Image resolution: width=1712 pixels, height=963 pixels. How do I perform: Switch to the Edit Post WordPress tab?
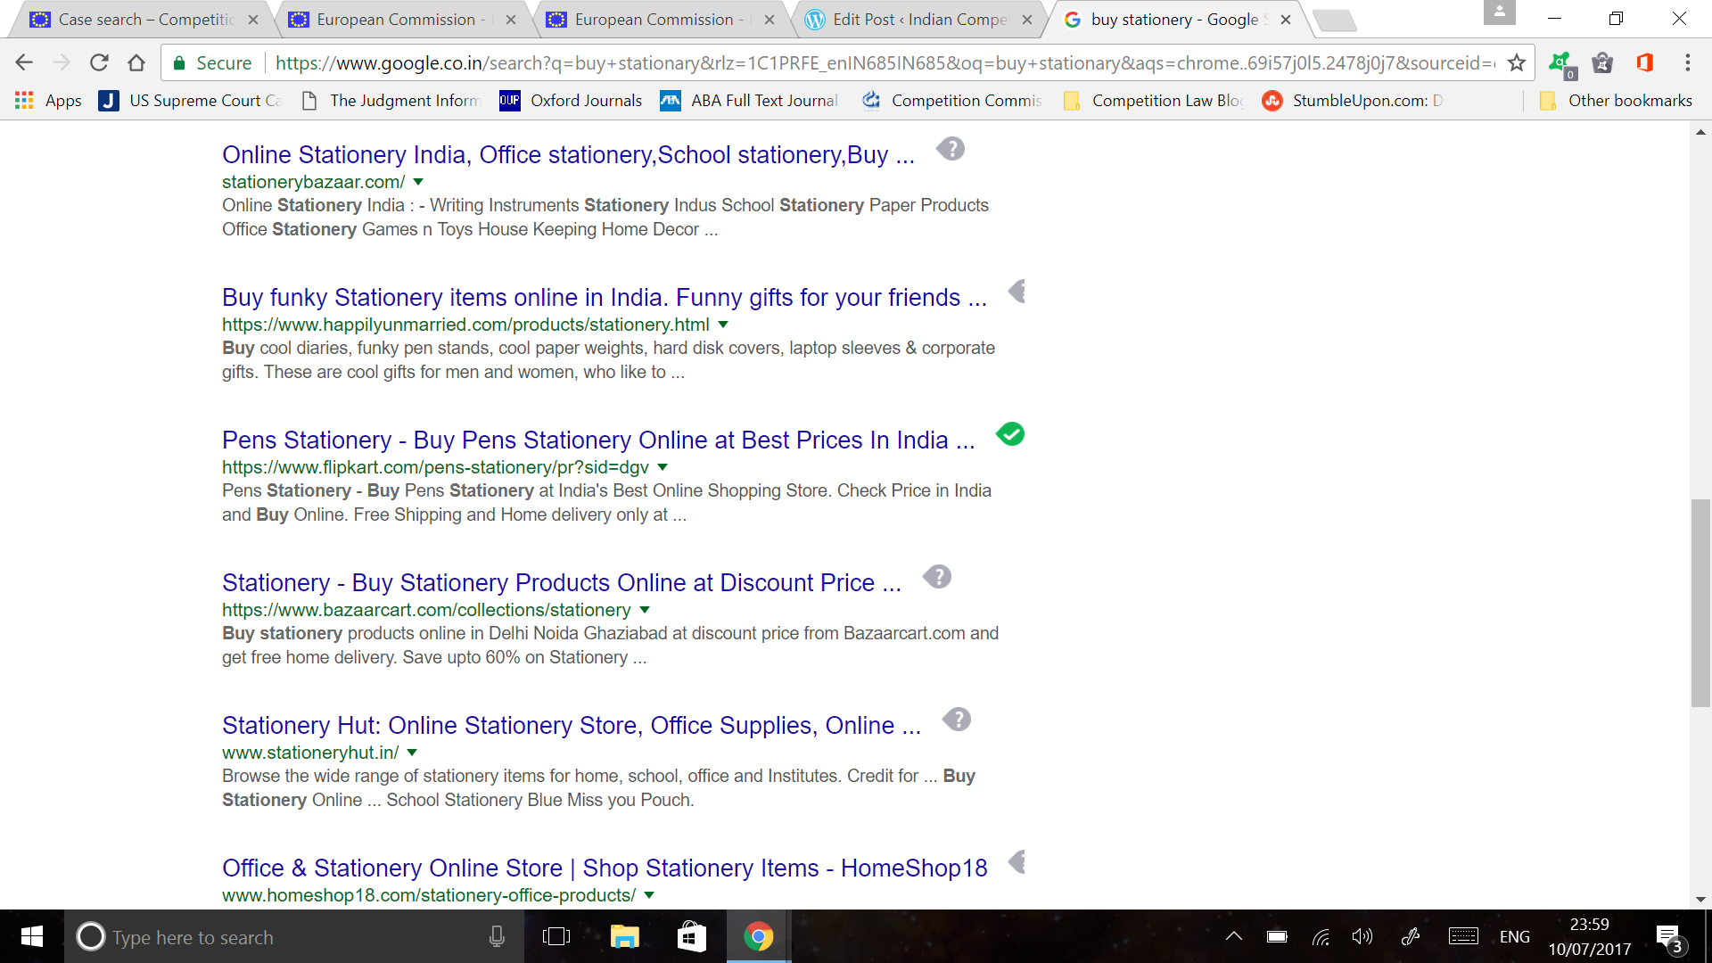(x=909, y=18)
